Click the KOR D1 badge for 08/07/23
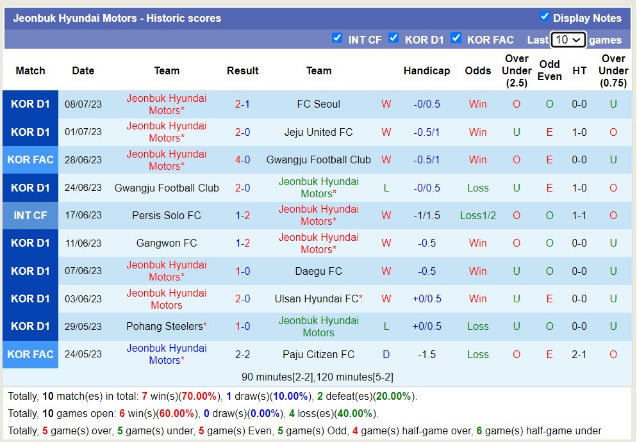 coord(30,104)
